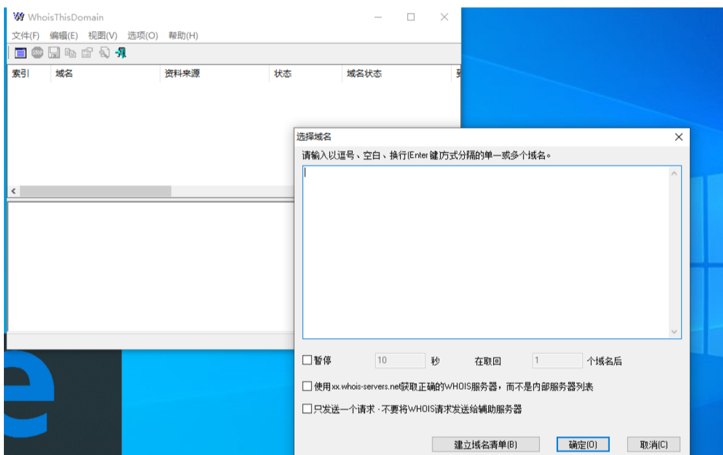Image resolution: width=723 pixels, height=455 pixels.
Task: Maximize the WhoisThisDomain window
Action: click(411, 17)
